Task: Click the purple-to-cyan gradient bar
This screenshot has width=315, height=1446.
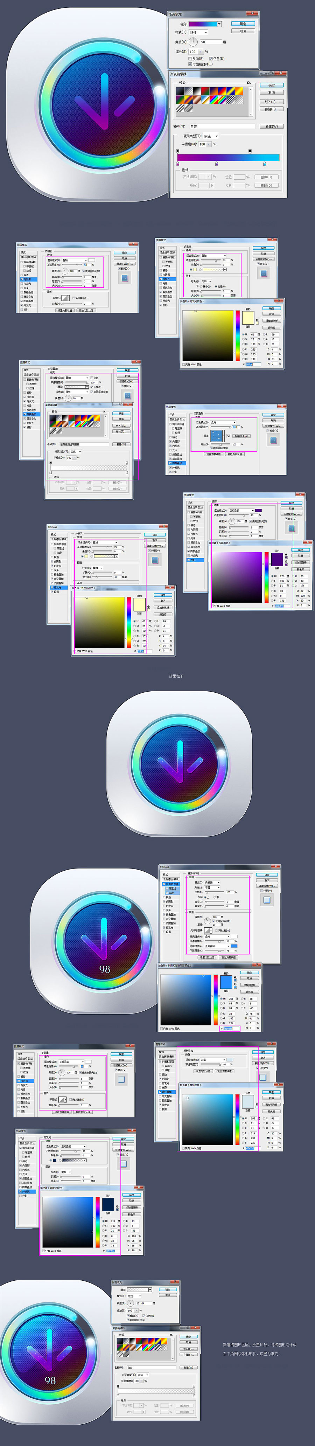Action: [229, 158]
